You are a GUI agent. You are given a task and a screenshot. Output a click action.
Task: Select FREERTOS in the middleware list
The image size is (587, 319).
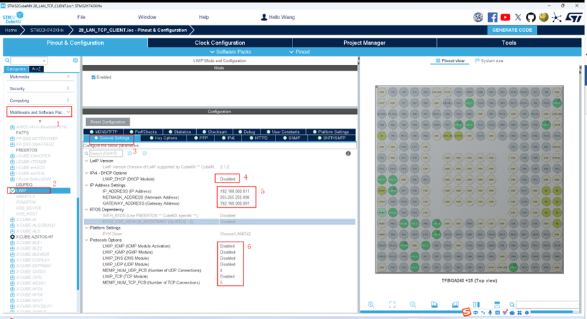click(26, 150)
